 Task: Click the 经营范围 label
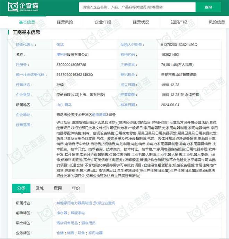click(23, 125)
